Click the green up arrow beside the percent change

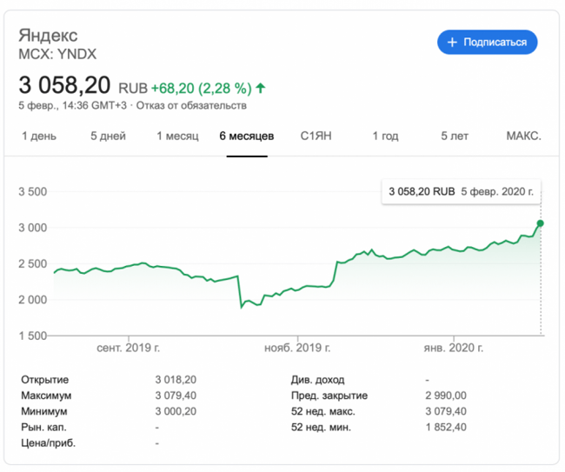pyautogui.click(x=261, y=88)
